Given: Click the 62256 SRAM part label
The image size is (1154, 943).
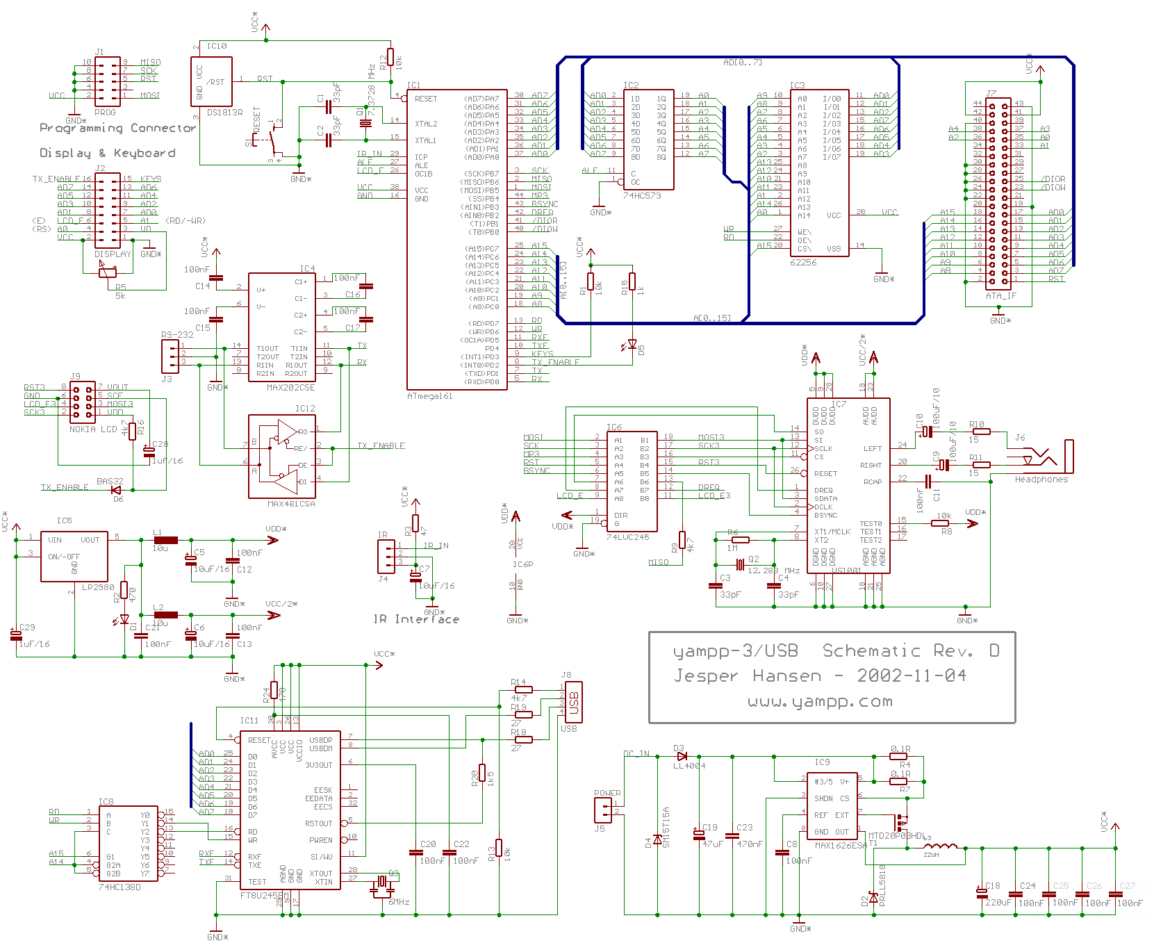Looking at the screenshot, I should [x=803, y=263].
